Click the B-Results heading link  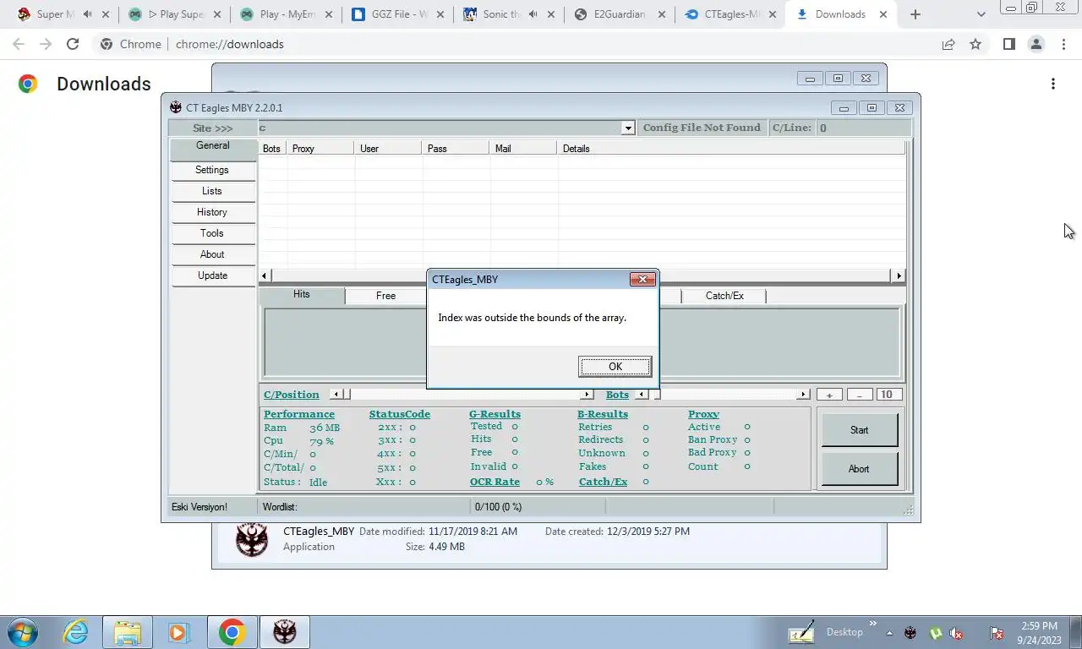pyautogui.click(x=603, y=414)
